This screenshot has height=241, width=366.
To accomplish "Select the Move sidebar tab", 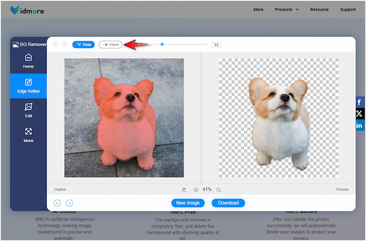I will [x=28, y=135].
